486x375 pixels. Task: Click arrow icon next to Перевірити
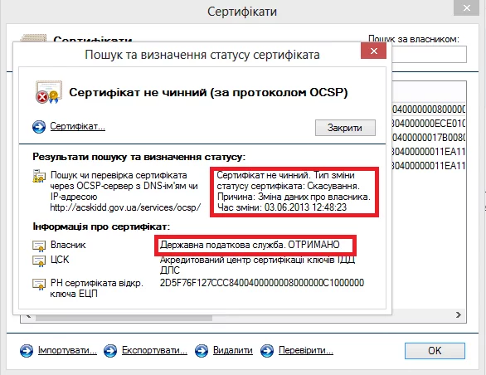point(267,351)
